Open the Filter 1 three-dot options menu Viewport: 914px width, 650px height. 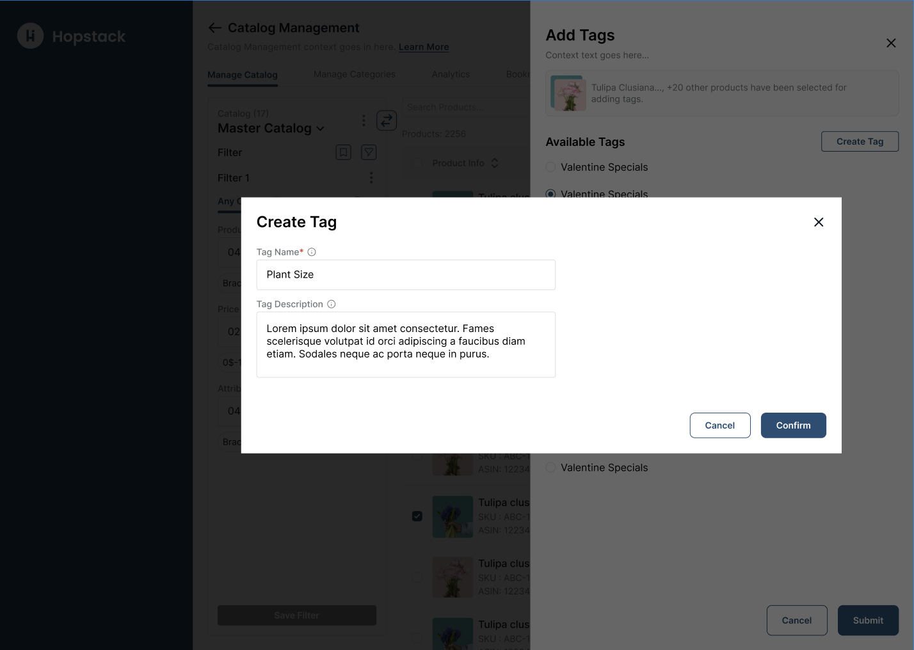371,178
